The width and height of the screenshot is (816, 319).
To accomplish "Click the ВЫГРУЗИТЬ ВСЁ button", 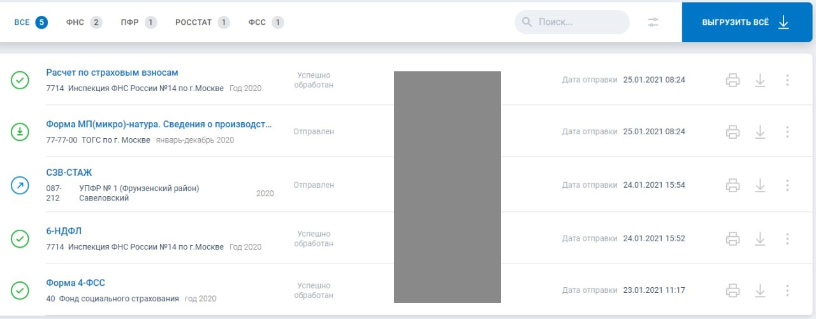I will (747, 22).
